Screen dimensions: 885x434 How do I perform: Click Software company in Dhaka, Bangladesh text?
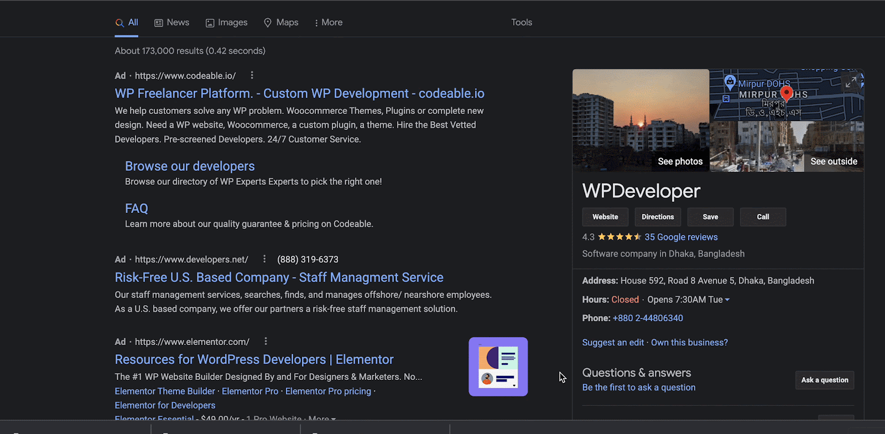[x=663, y=254]
